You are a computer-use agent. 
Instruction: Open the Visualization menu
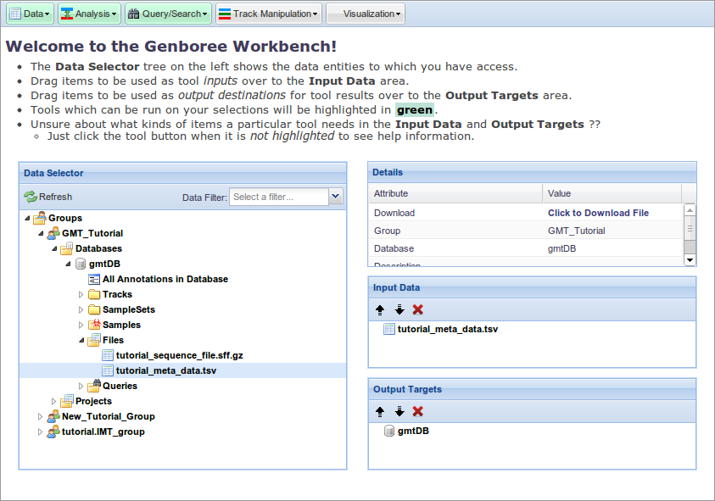366,14
